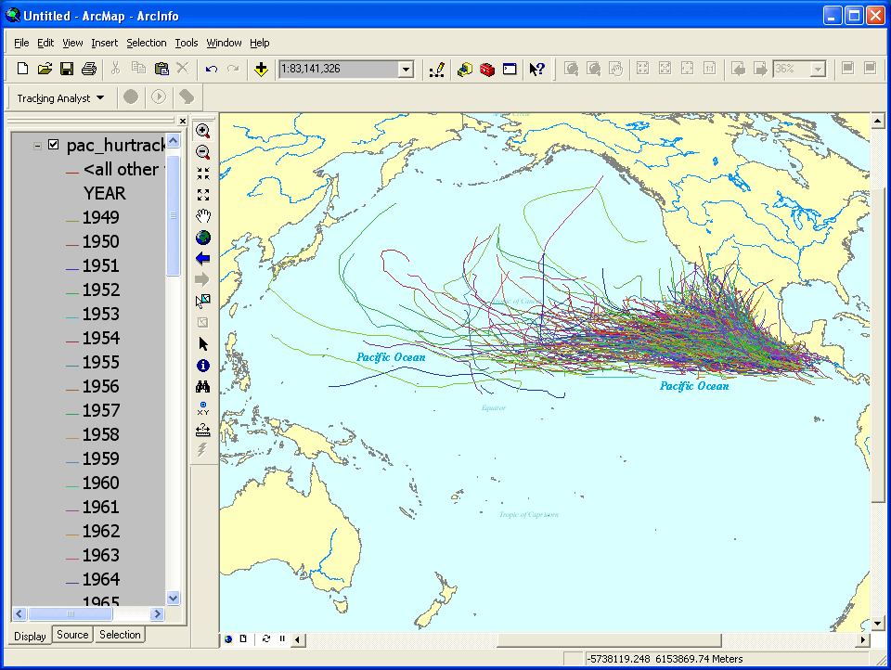Click the Add Data button
Viewport: 891px width, 670px height.
coord(261,69)
